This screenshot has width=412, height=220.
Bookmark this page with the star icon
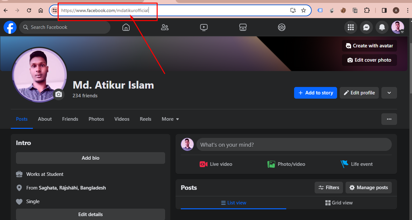(304, 10)
